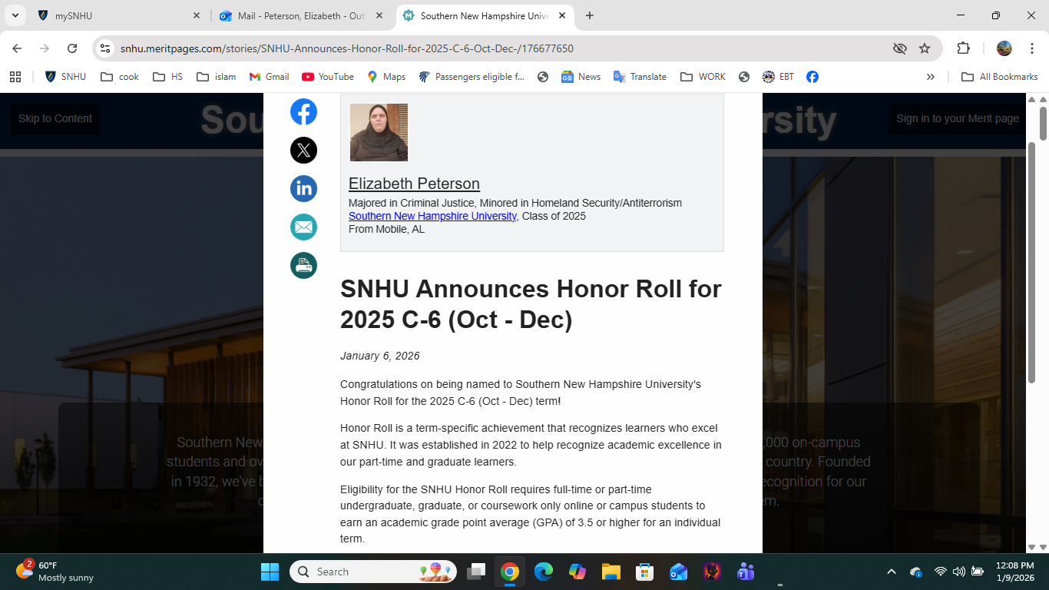Viewport: 1049px width, 590px height.
Task: Click Elizabeth Peterson profile photo
Action: click(379, 132)
